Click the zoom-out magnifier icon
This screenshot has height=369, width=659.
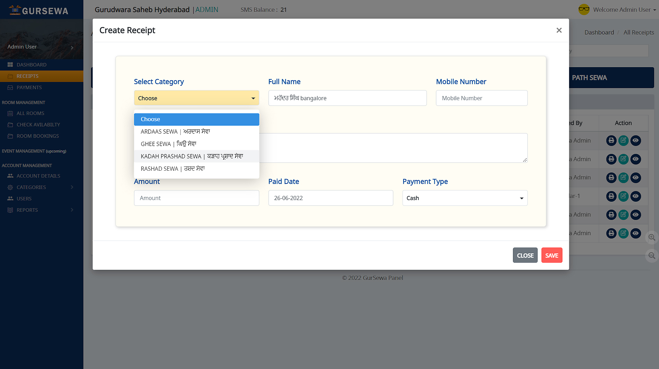click(652, 256)
